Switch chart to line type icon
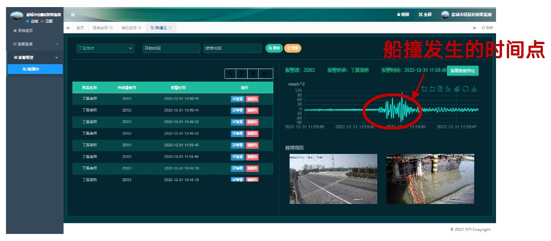Screen dimensions: 551x241 [x=449, y=89]
